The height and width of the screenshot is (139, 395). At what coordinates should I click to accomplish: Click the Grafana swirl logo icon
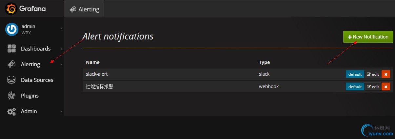coord(11,9)
